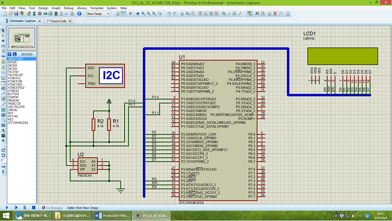Screen dimensions: 392x221
Task: Open the Debug menu
Action: [x=69, y=8]
